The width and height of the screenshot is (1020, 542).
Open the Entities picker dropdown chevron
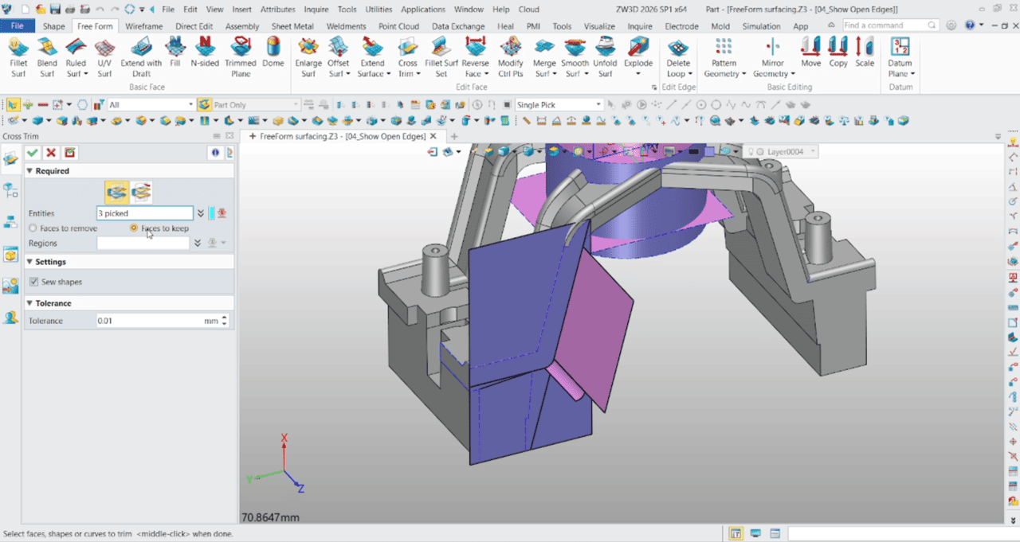click(201, 213)
